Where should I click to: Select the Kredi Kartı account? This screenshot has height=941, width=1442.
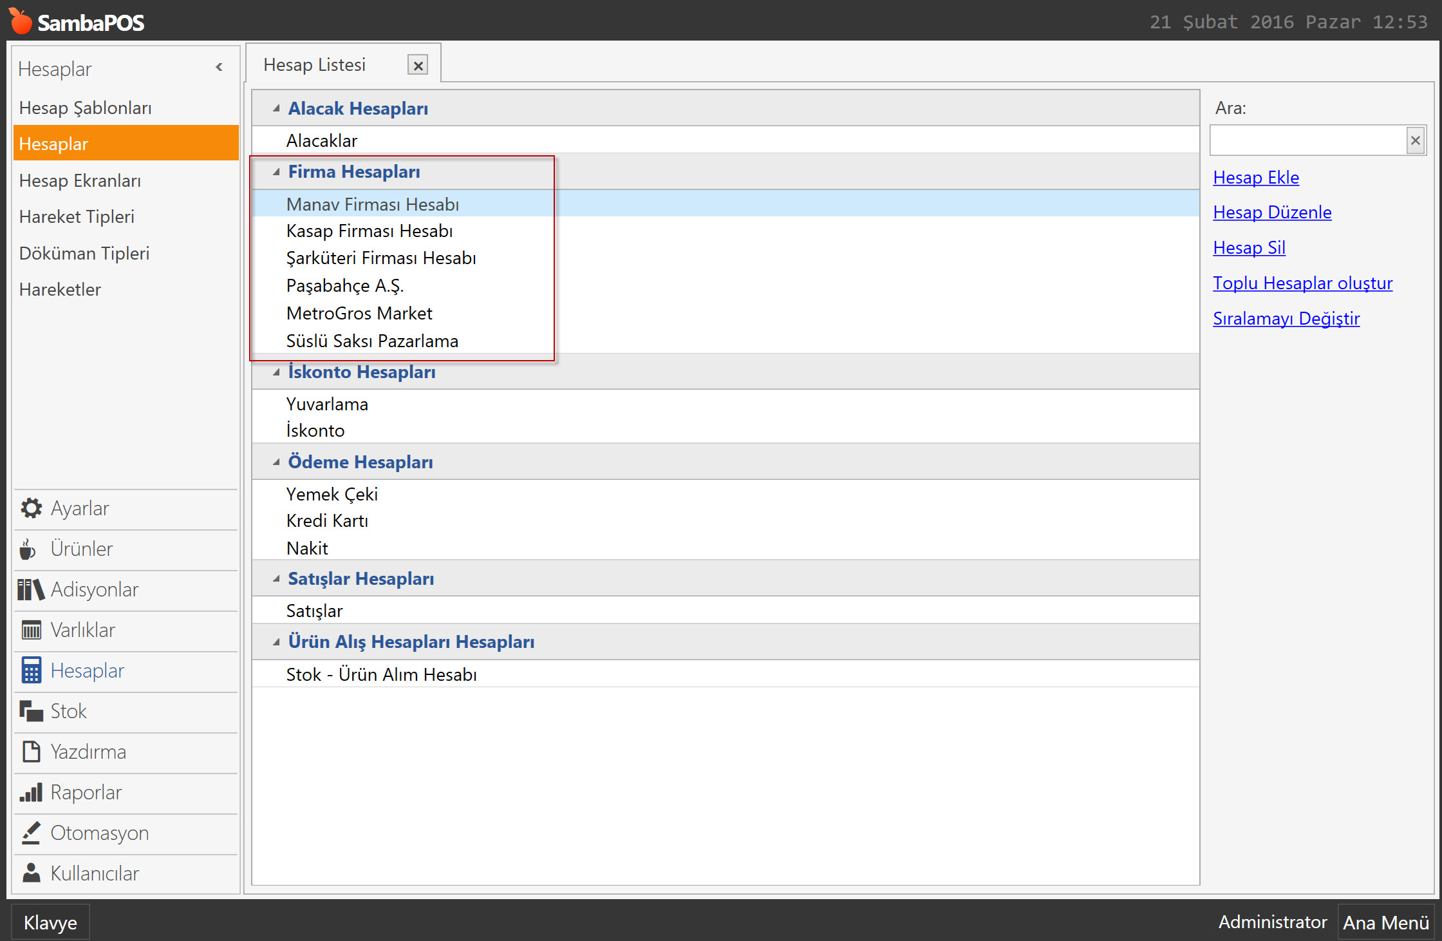tap(726, 521)
